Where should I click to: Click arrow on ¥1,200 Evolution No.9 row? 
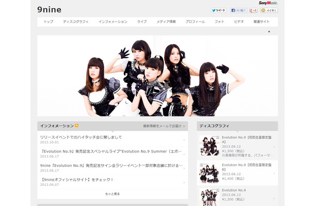pyautogui.click(x=274, y=198)
